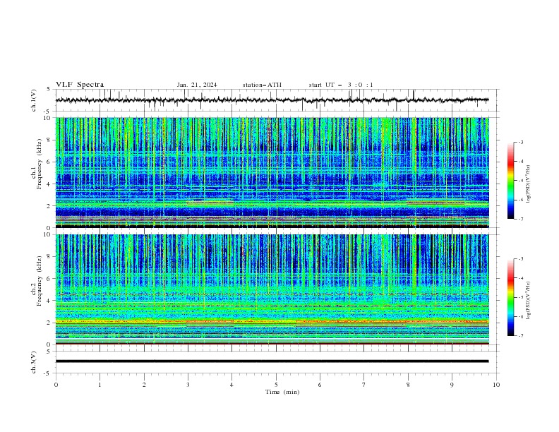Click the "-3" value on ch.1 colorbar
Image resolution: width=559 pixels, height=432 pixels.
(520, 142)
